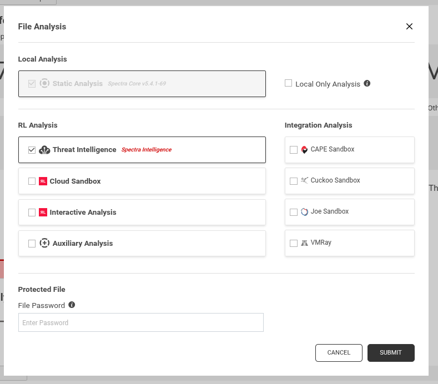Click the RL Analysis heading
The height and width of the screenshot is (384, 438).
pyautogui.click(x=38, y=125)
